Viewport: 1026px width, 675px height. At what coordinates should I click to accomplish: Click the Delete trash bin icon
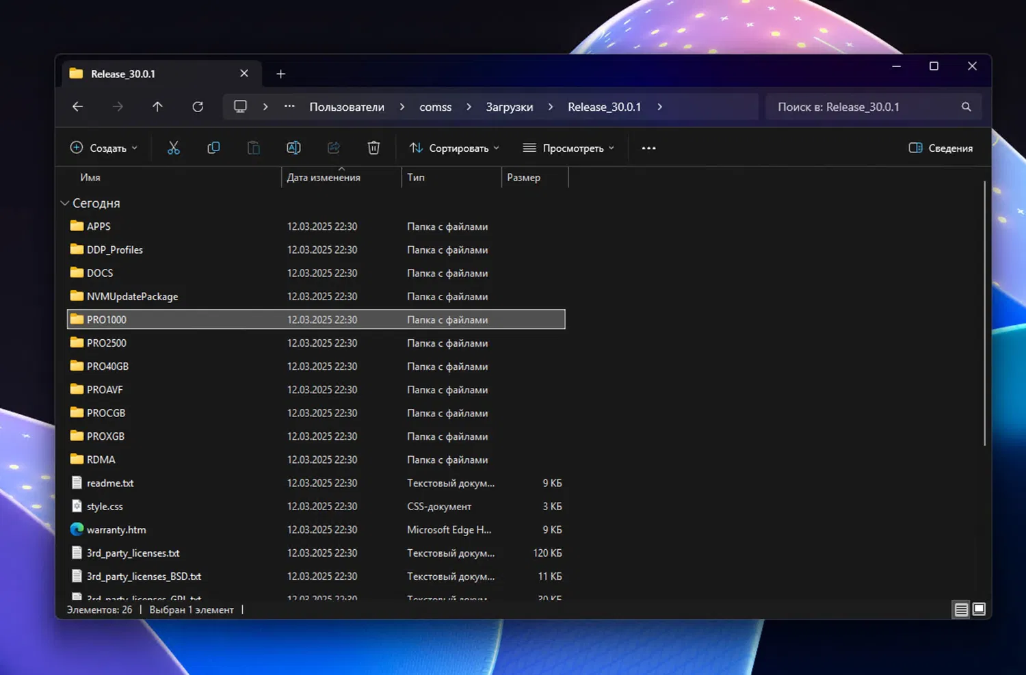pos(373,148)
